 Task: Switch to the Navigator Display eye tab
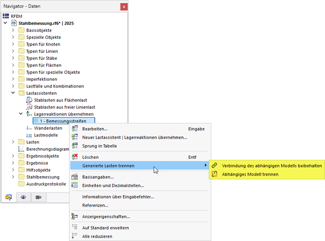[24, 197]
